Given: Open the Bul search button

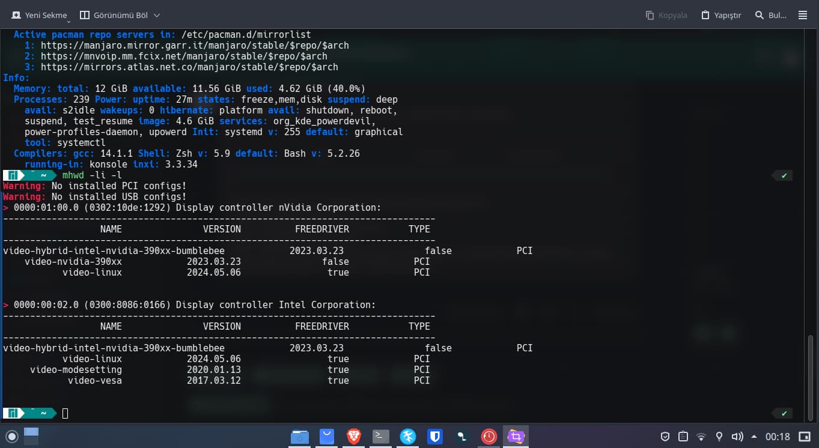Looking at the screenshot, I should tap(771, 15).
